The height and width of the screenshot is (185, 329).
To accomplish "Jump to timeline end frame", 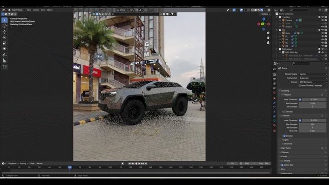I will (146, 163).
